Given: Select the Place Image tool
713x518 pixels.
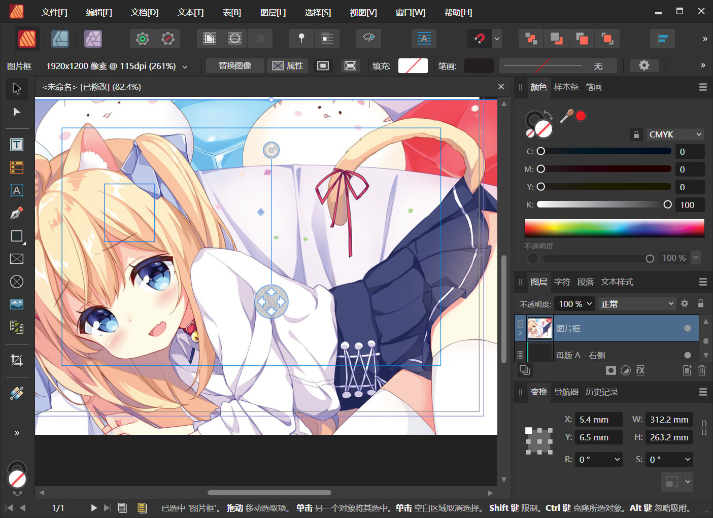Looking at the screenshot, I should (x=17, y=304).
